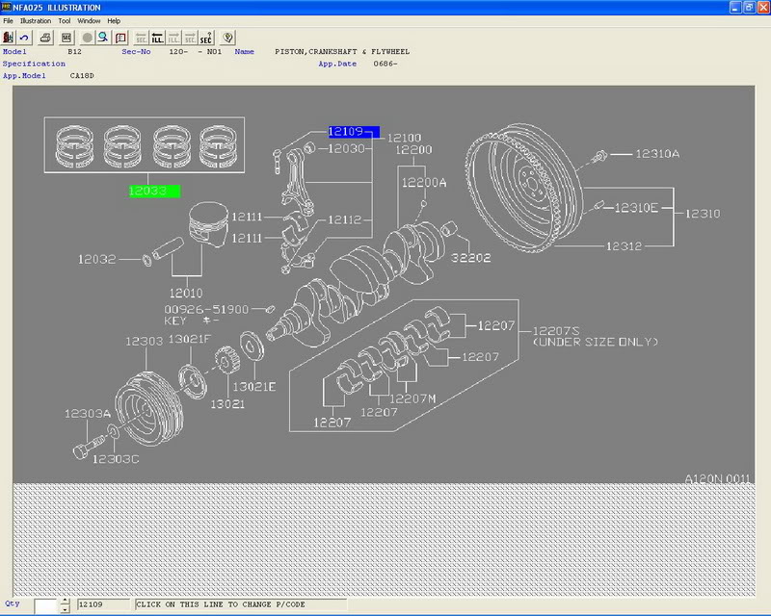Viewport: 771px width, 616px height.
Task: Click part number 12112 label
Action: (x=345, y=219)
